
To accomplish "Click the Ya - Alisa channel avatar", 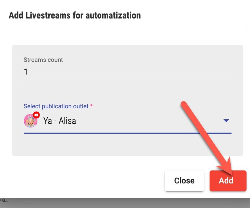I will point(30,121).
